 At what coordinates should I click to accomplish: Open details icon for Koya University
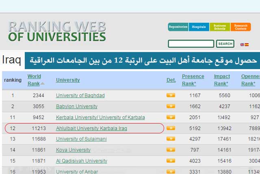click(x=171, y=150)
